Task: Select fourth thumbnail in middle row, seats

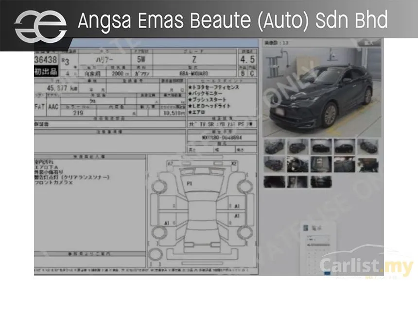Action: pos(345,164)
